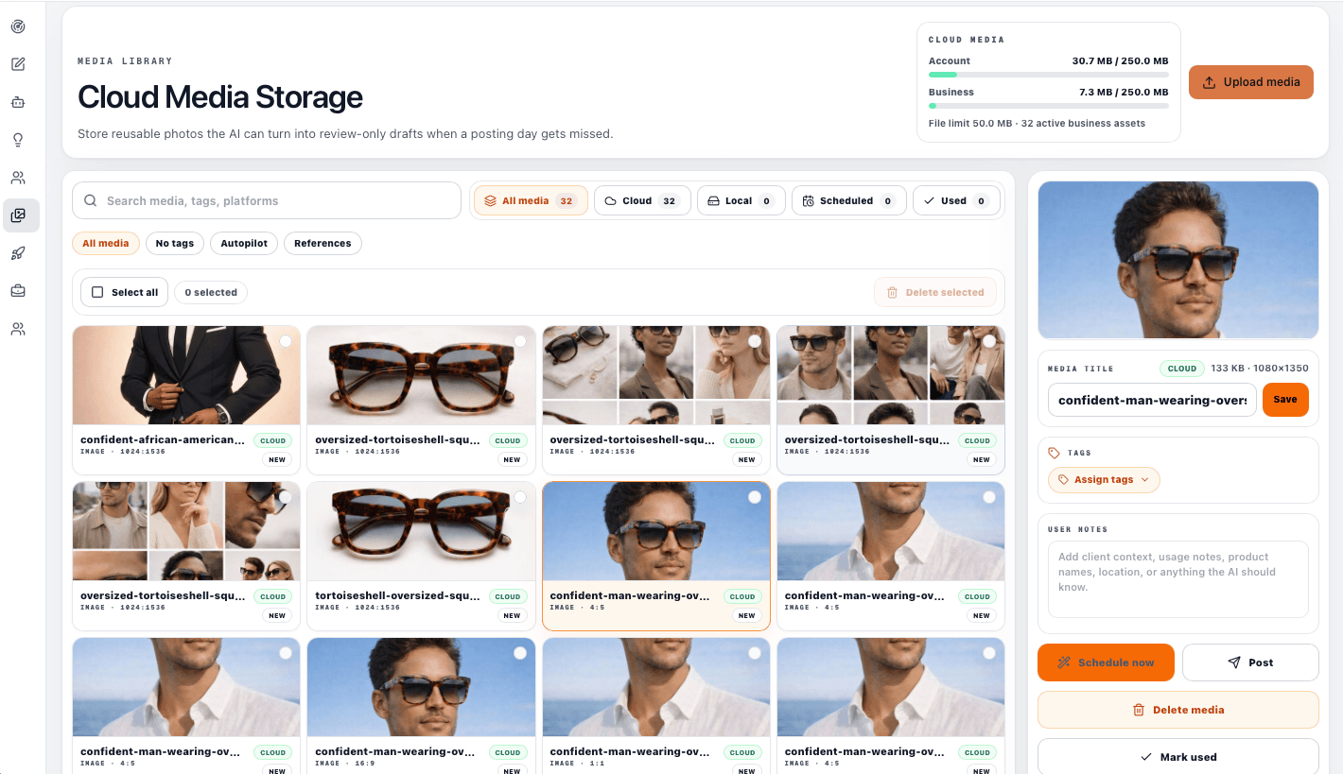Select All media chip beside No tags

pyautogui.click(x=106, y=243)
